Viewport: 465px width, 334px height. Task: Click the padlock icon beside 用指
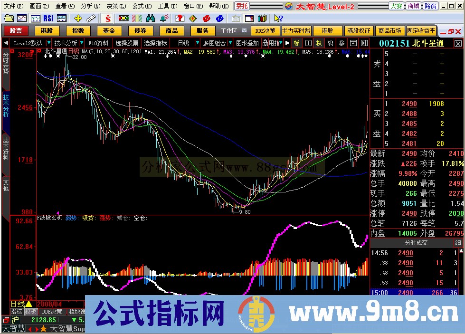coord(265,43)
